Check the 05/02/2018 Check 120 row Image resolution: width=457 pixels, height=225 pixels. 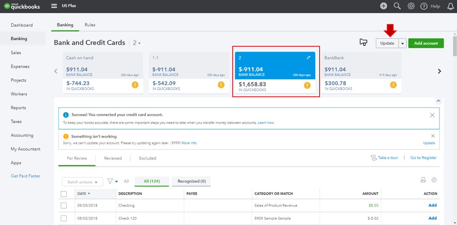[x=64, y=218]
